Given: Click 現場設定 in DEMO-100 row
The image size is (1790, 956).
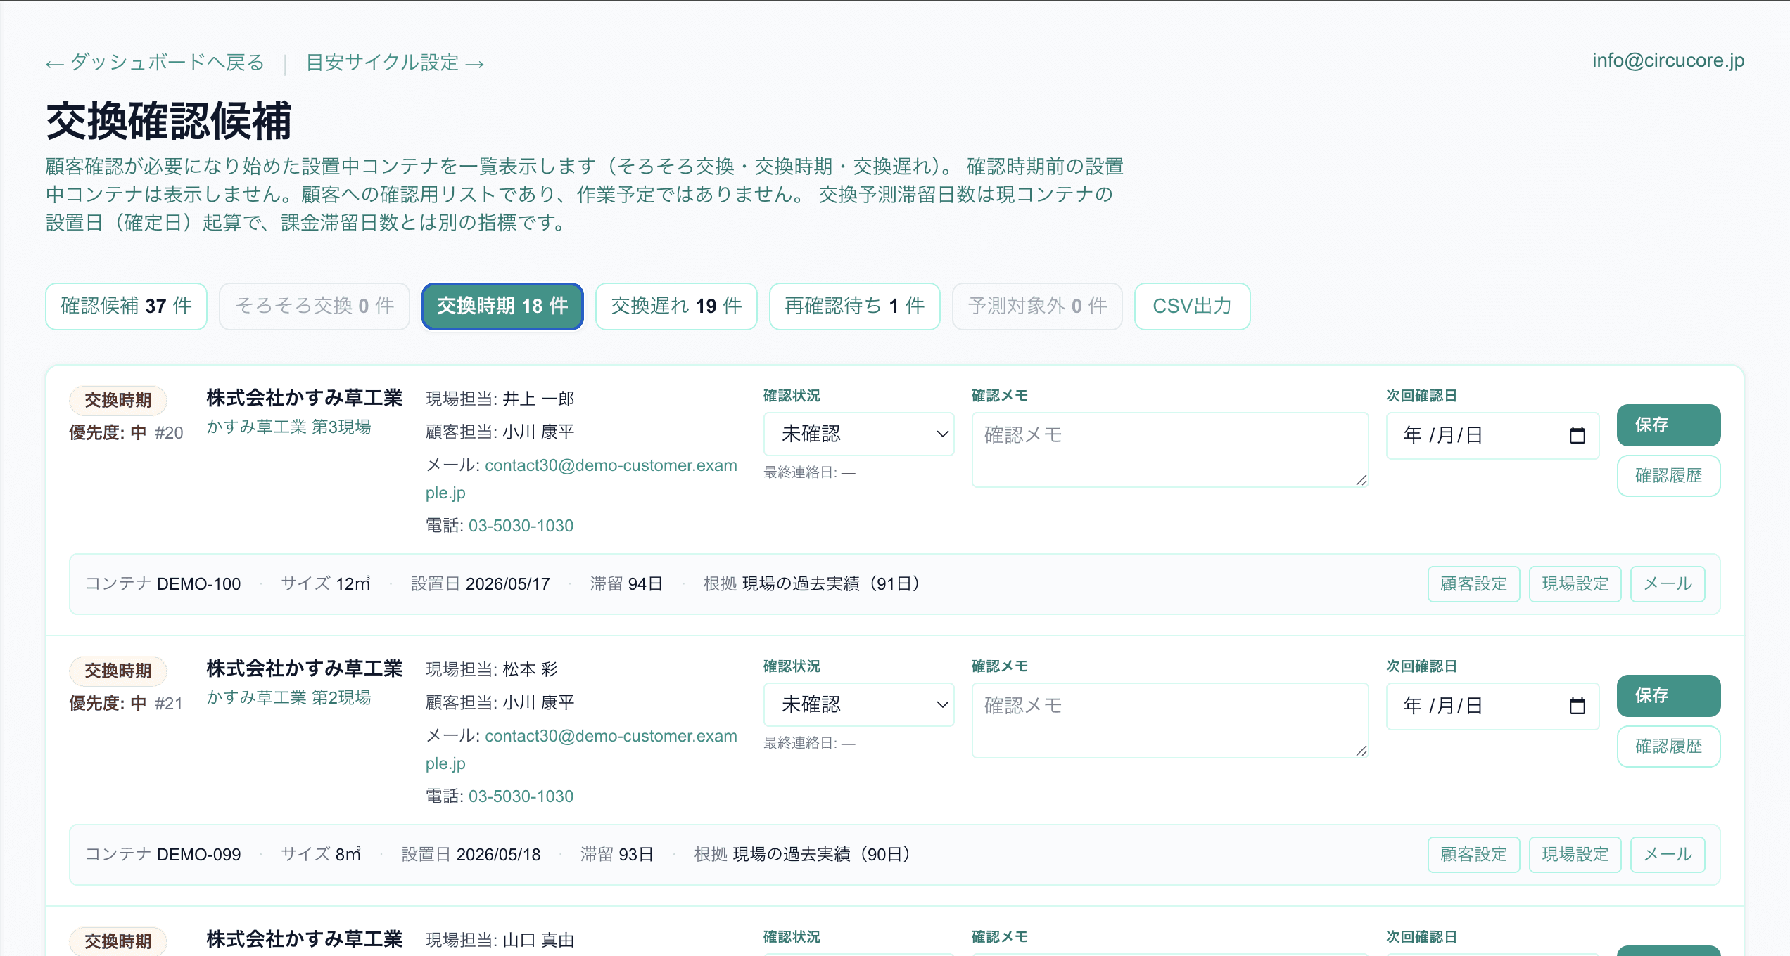Looking at the screenshot, I should [x=1575, y=584].
